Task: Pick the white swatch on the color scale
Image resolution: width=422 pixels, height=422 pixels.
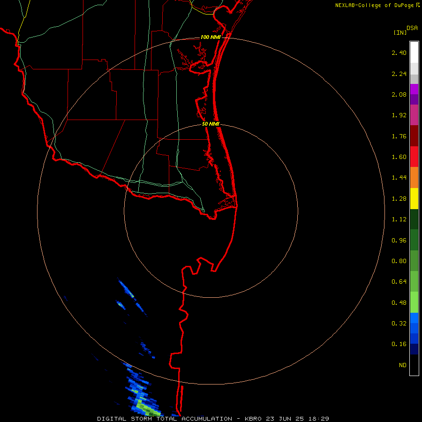Action: [414, 53]
